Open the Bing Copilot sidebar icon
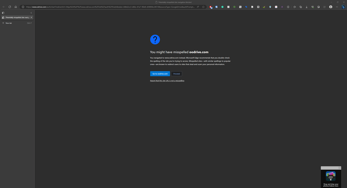 343,7
